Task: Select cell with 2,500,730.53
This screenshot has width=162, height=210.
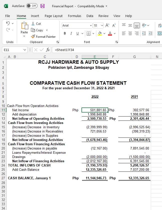Action: [95, 118]
